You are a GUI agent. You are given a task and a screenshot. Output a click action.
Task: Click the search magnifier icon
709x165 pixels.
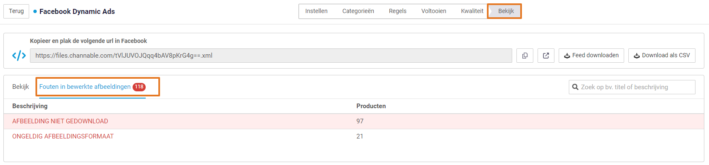(x=575, y=87)
